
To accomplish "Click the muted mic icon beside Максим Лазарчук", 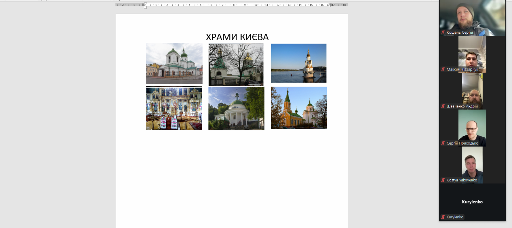I will coord(443,70).
